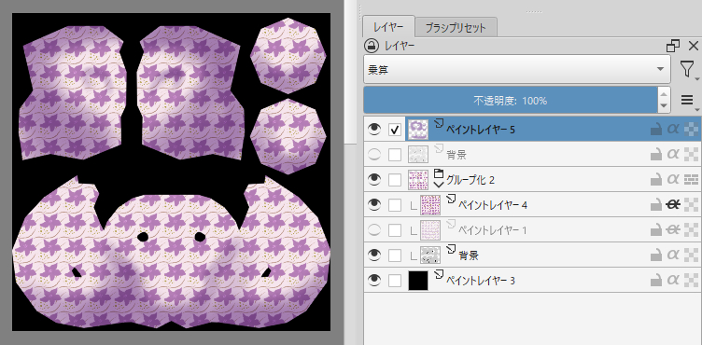The width and height of the screenshot is (702, 345).
Task: Check the checkbox on ペイントレイヤー 3
Action: pyautogui.click(x=395, y=281)
